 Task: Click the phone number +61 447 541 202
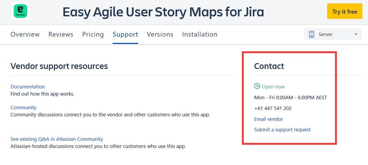coord(273,108)
